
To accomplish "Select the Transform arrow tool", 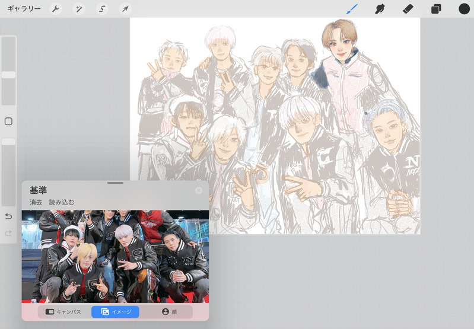I will pyautogui.click(x=125, y=9).
